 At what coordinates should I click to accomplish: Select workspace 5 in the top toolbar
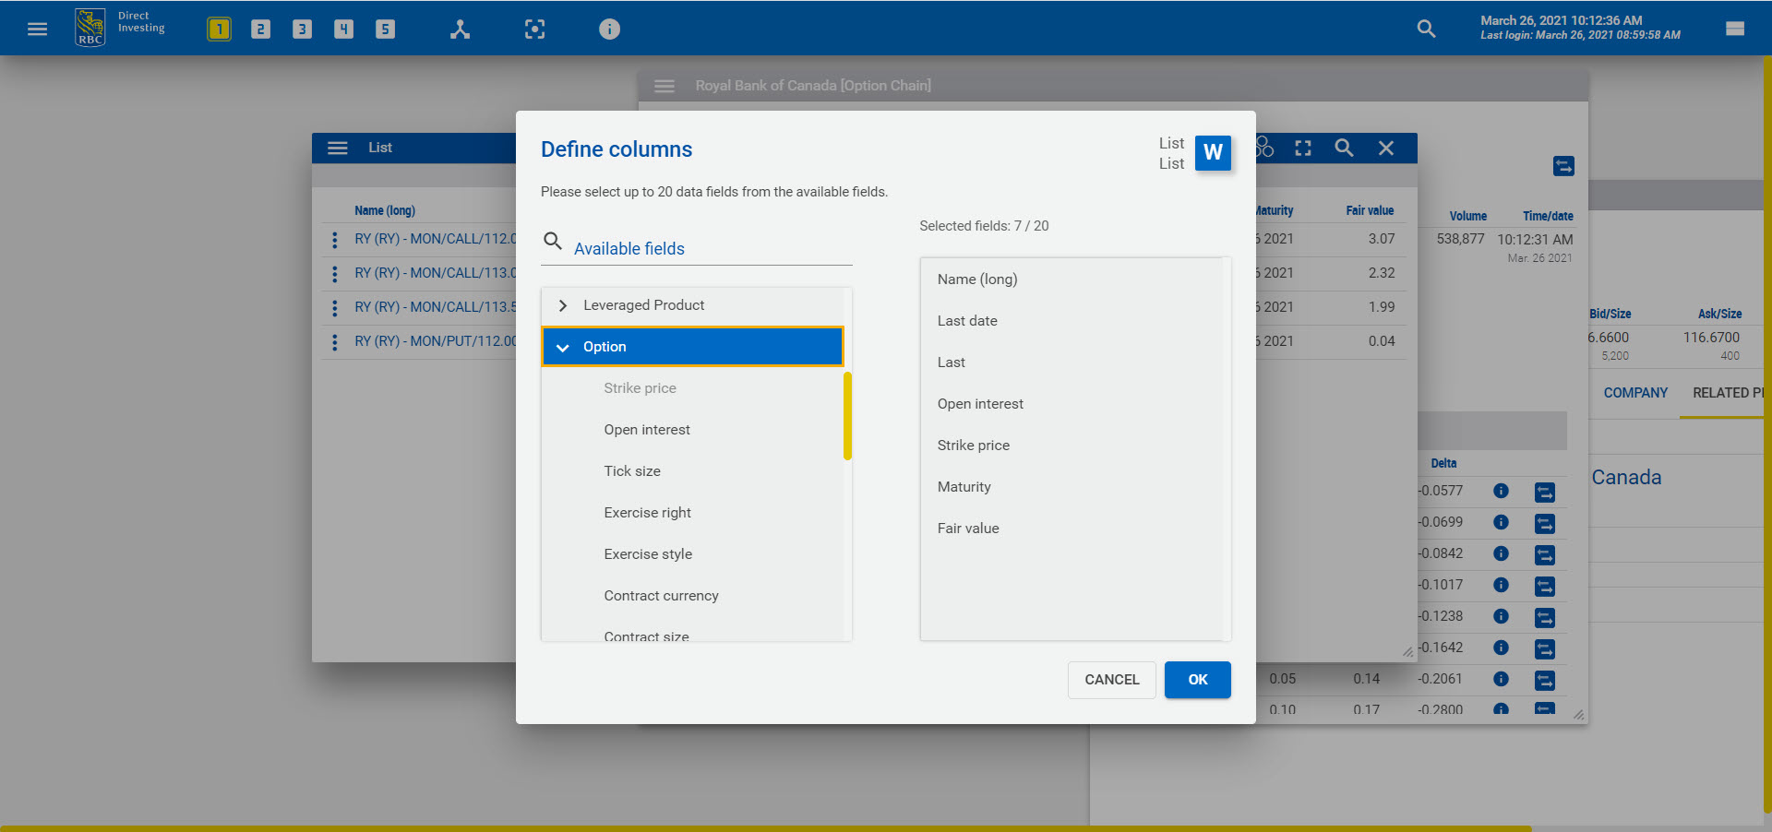click(385, 28)
